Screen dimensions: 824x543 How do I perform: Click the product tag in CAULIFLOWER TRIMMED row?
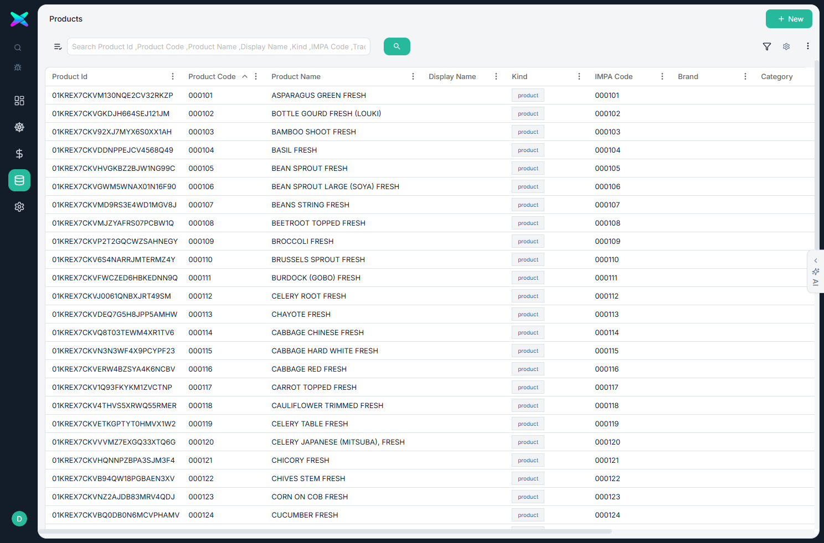click(528, 405)
